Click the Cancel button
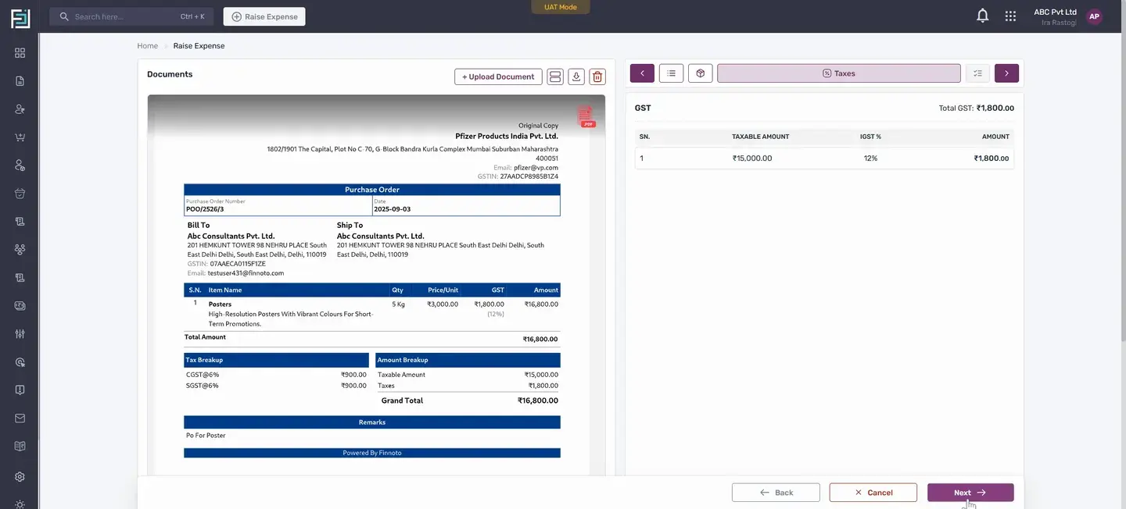Image resolution: width=1126 pixels, height=509 pixels. pyautogui.click(x=873, y=493)
